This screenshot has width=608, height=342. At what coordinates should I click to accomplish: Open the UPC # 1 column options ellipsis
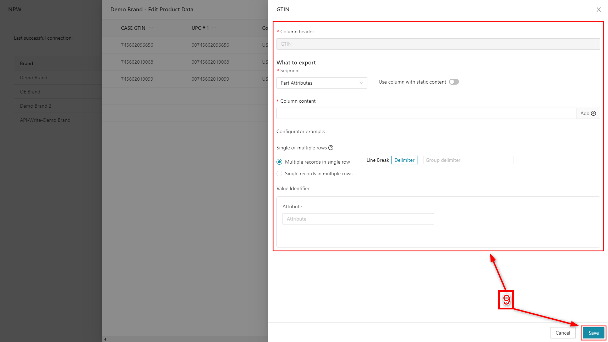point(214,28)
